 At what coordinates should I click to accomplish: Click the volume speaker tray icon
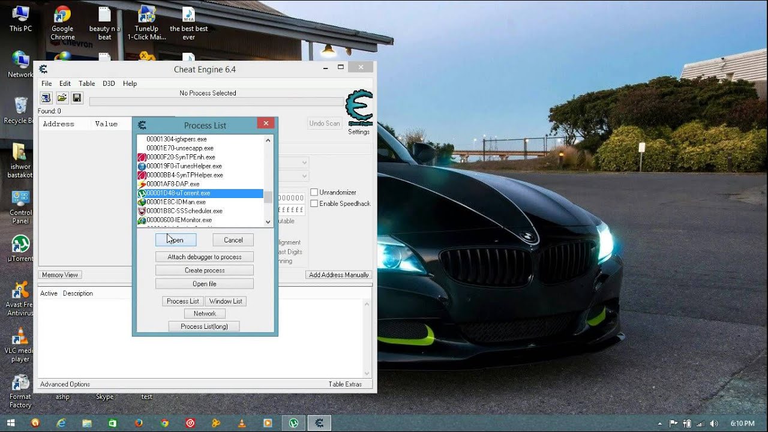point(713,424)
